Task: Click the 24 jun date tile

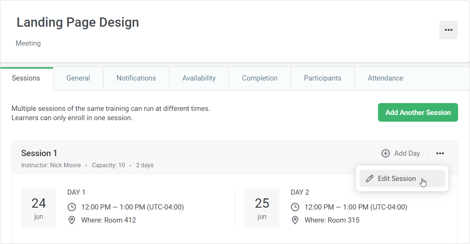Action: click(39, 208)
